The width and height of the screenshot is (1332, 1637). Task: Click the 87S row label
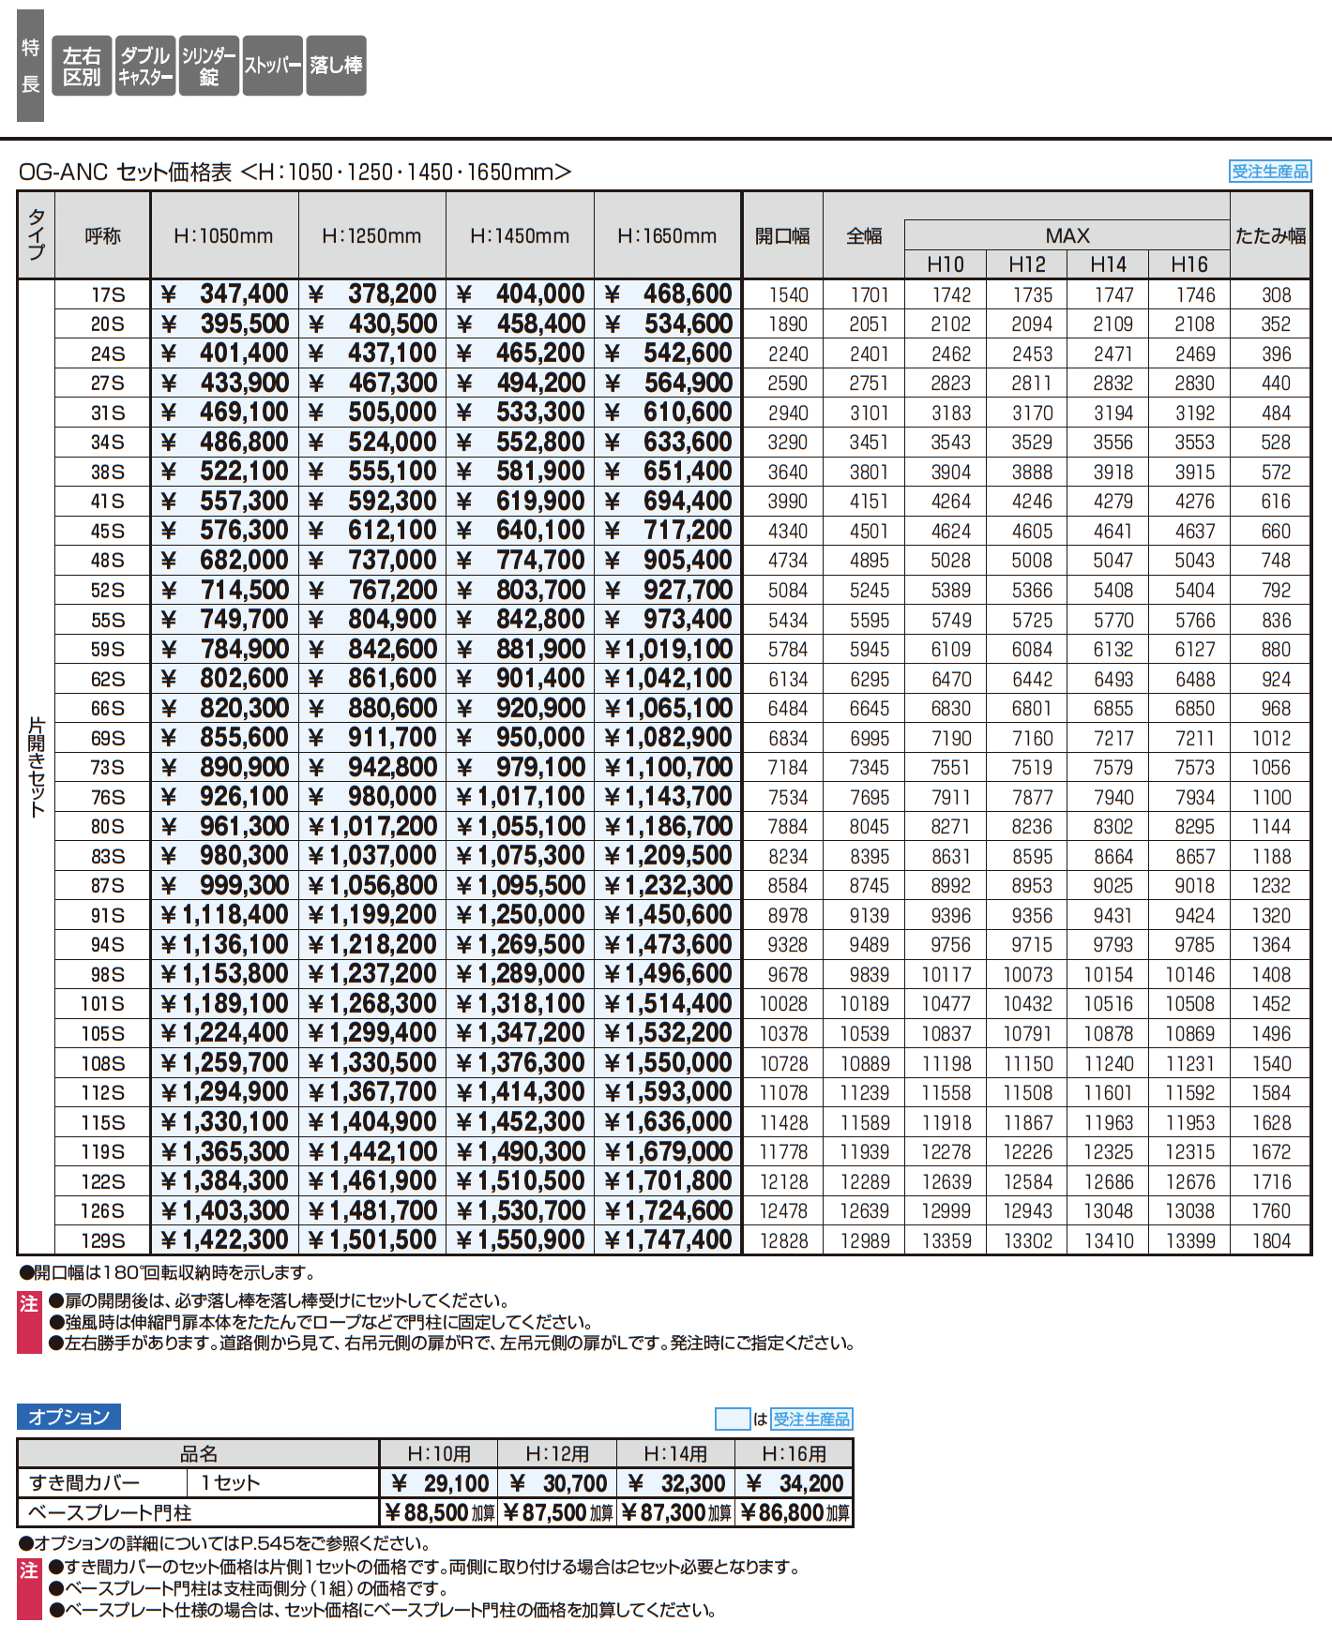108,886
